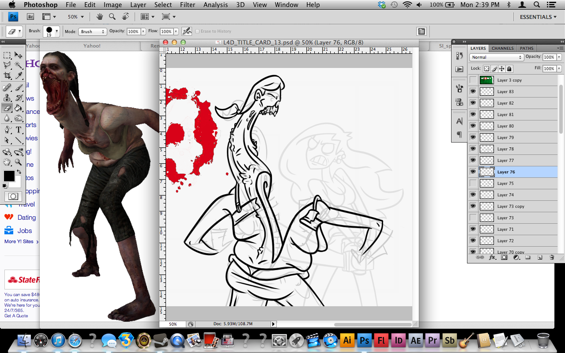This screenshot has height=353, width=565.
Task: Open the zoom level 50% dropdown
Action: (76, 17)
